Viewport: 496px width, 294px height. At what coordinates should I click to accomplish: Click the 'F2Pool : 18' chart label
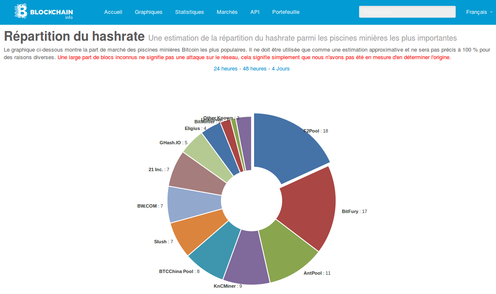click(x=316, y=131)
